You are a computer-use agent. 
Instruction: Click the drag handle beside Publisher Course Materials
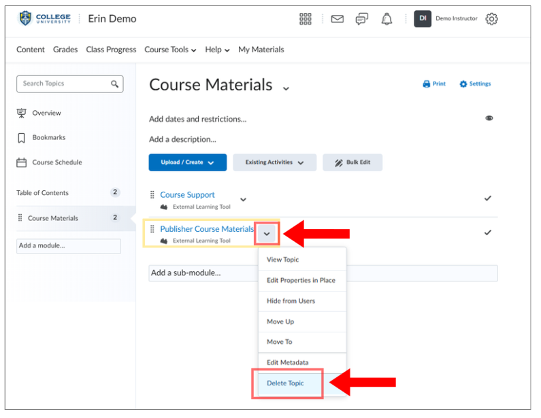point(152,229)
